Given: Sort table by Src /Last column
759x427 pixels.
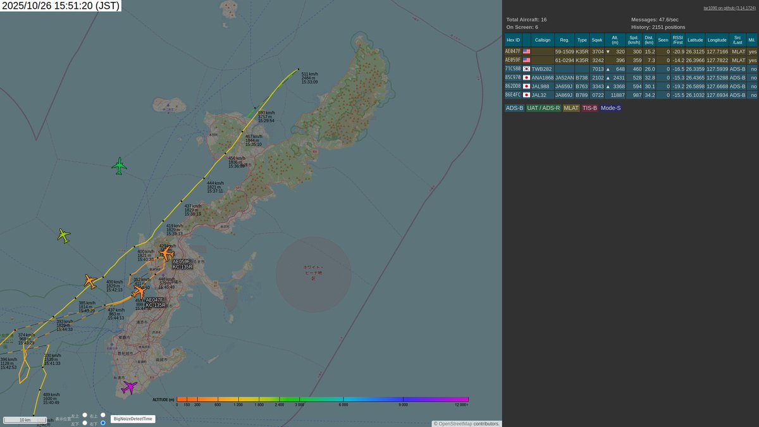Looking at the screenshot, I should (x=737, y=39).
